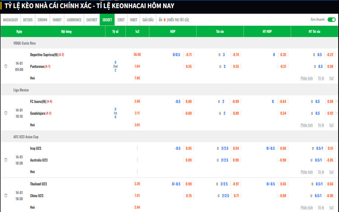Click Tỷ lệ link in FC Juarez row
339x212 pixels.
point(321,125)
